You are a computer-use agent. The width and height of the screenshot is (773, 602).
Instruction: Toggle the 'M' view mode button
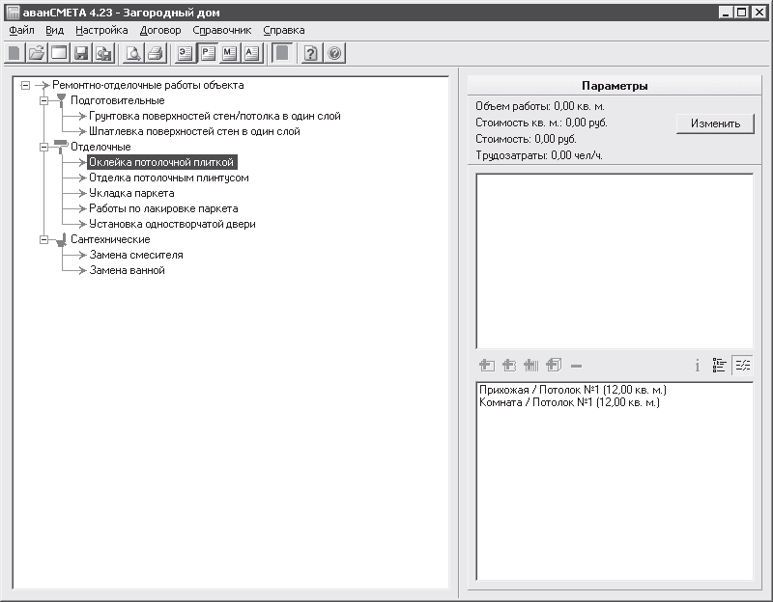[x=230, y=54]
